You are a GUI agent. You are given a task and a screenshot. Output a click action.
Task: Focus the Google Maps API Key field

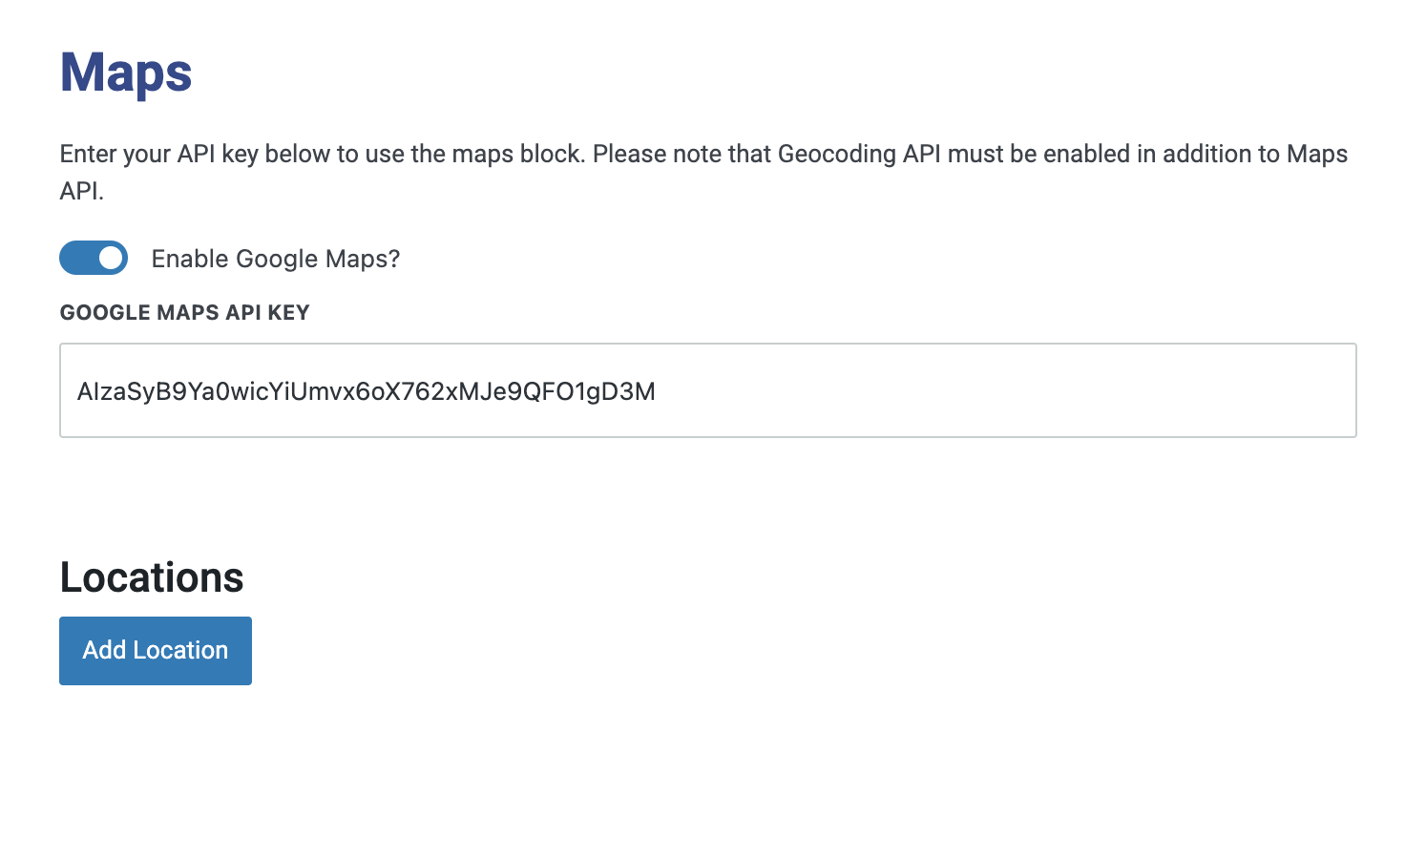point(707,390)
